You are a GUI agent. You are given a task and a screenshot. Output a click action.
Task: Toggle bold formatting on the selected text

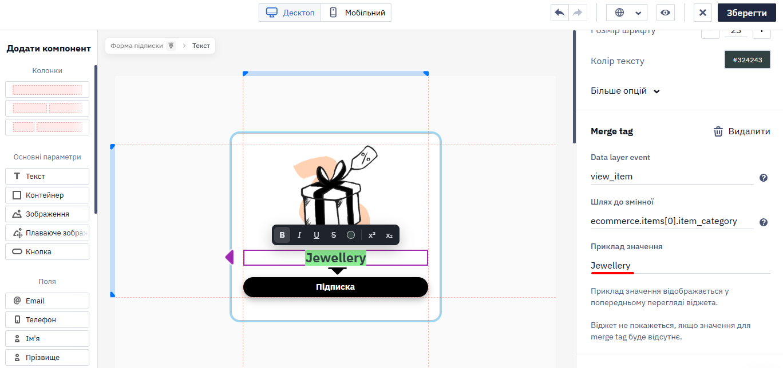[x=282, y=235]
